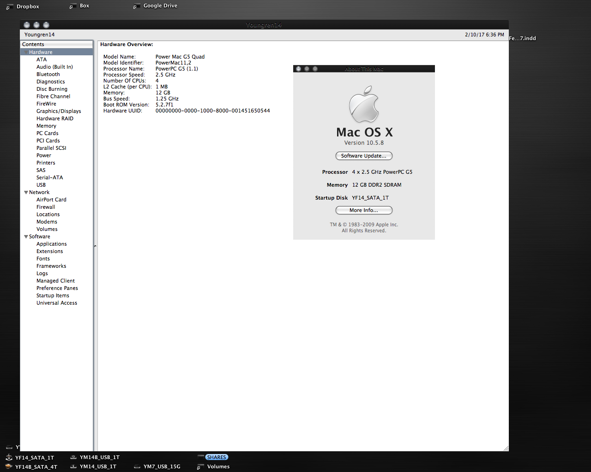Select Frameworks under Software

coord(51,266)
